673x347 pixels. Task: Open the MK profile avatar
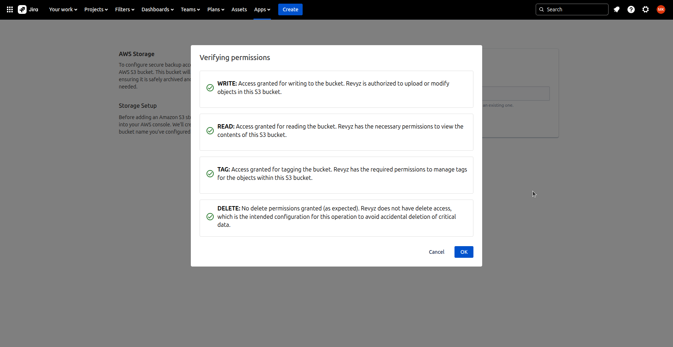(661, 9)
